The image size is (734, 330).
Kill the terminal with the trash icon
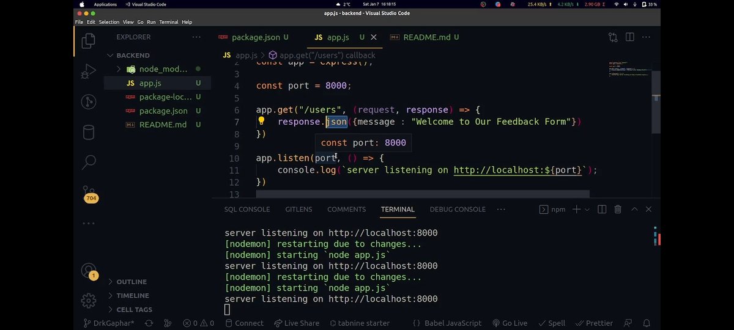click(x=618, y=209)
